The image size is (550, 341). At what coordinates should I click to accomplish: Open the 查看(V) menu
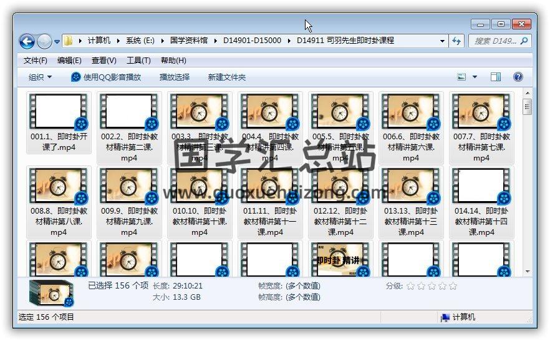[x=104, y=61]
